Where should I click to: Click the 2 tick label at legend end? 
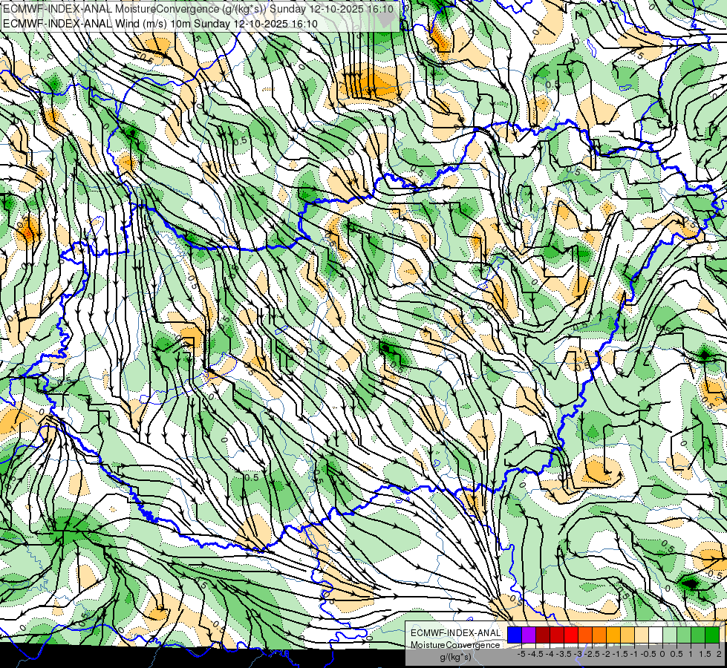(719, 654)
